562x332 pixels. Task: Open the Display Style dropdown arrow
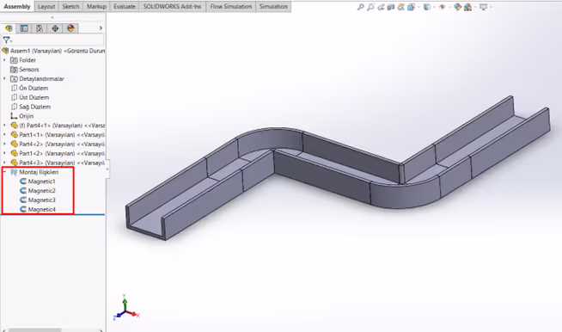434,7
